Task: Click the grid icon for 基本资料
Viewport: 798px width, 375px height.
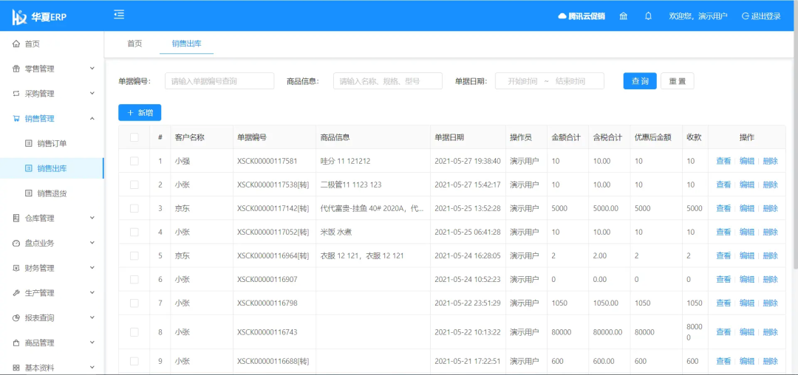Action: [x=16, y=368]
